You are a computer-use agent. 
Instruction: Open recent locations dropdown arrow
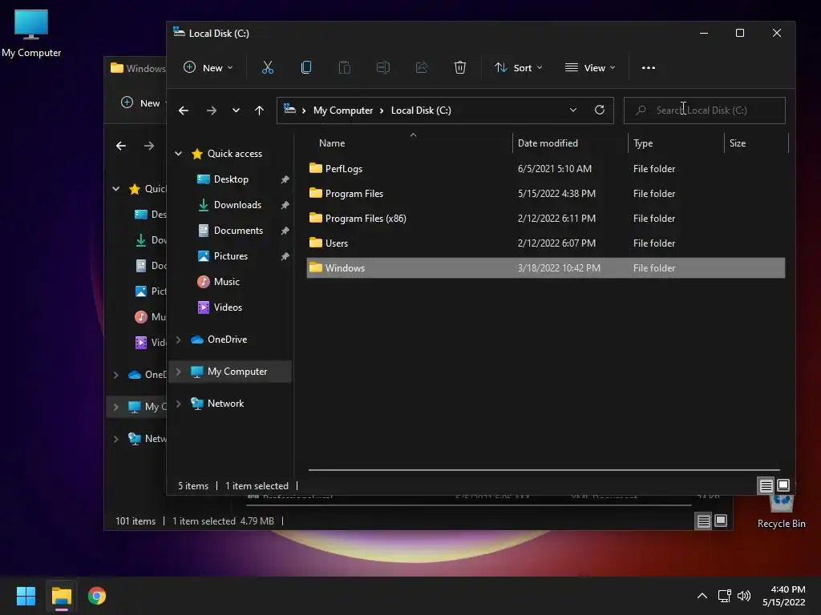237,111
